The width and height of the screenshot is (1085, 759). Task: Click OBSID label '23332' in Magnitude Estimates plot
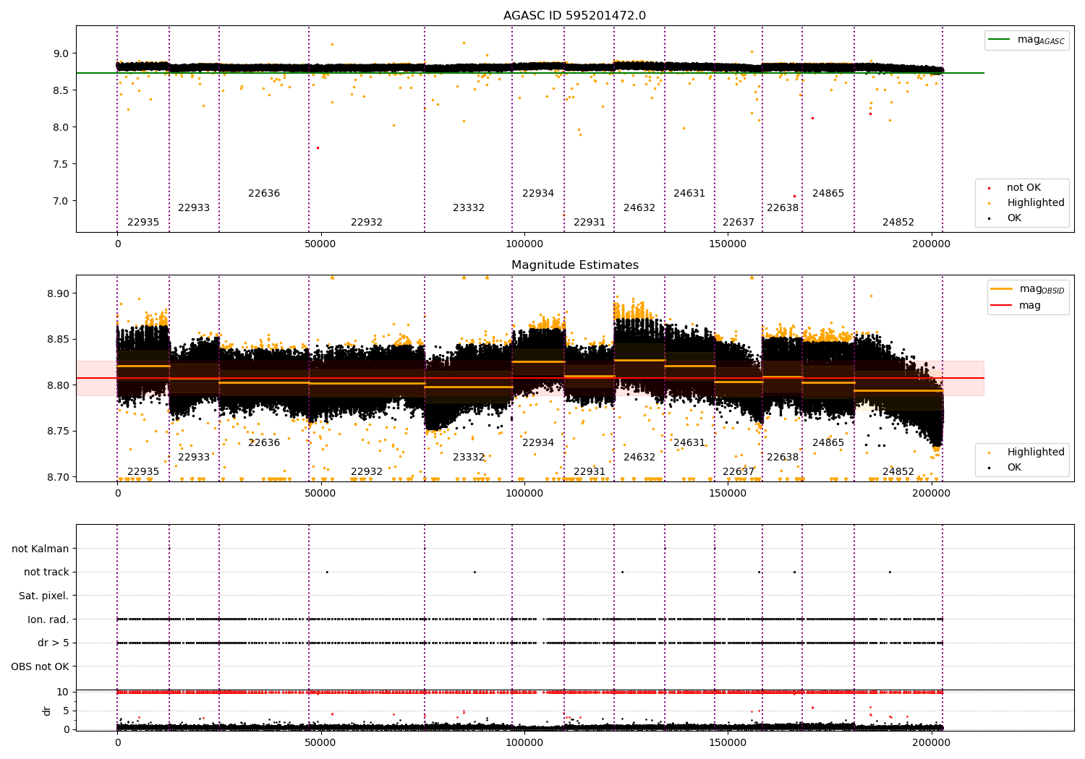click(469, 458)
